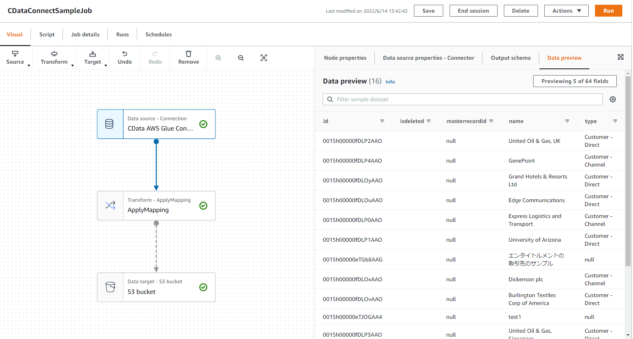Image resolution: width=633 pixels, height=339 pixels.
Task: Click the Filter sample dataset search field
Action: click(463, 99)
